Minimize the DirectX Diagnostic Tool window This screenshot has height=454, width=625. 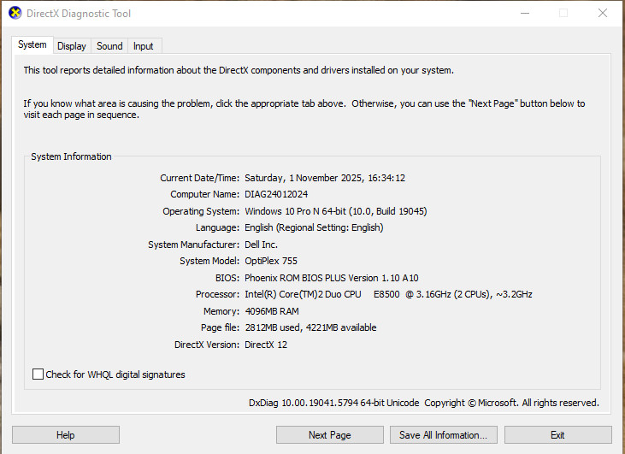(x=523, y=14)
